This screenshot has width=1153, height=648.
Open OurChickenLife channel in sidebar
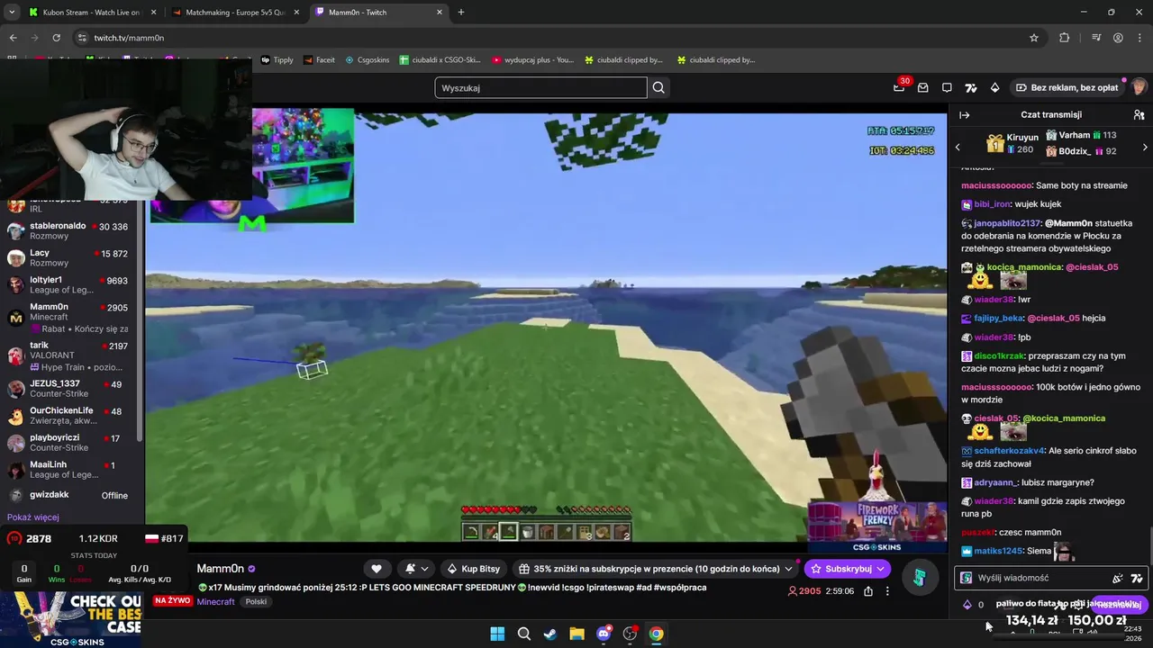[72, 416]
